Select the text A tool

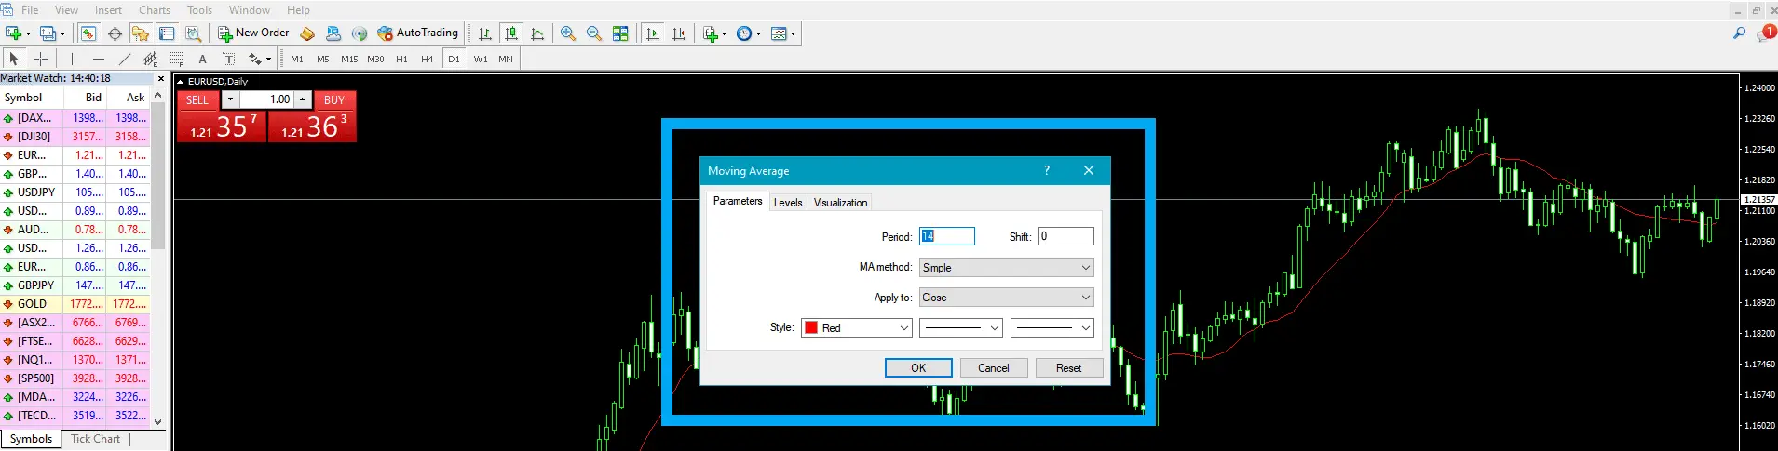[x=202, y=59]
